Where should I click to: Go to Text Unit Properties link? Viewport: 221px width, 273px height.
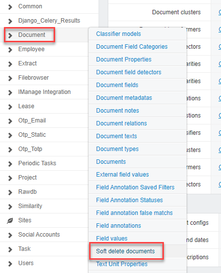coord(122,264)
